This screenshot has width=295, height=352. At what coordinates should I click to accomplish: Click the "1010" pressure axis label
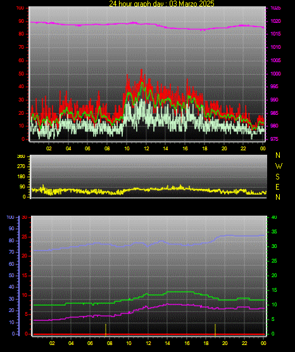[276, 47]
